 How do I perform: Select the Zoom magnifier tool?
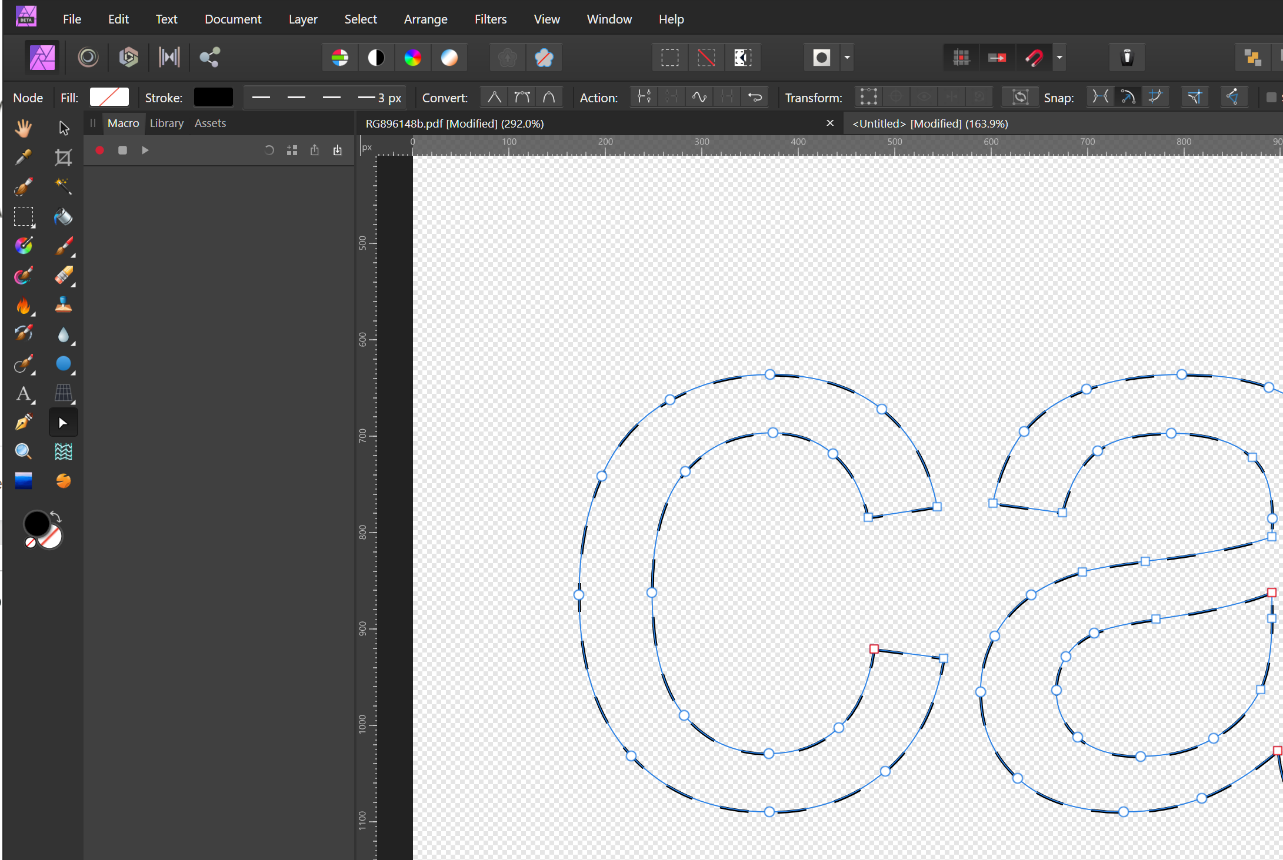click(24, 451)
